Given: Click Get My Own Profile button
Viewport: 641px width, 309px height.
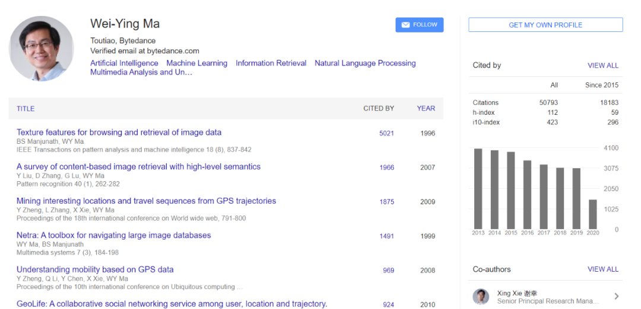Looking at the screenshot, I should pos(545,25).
